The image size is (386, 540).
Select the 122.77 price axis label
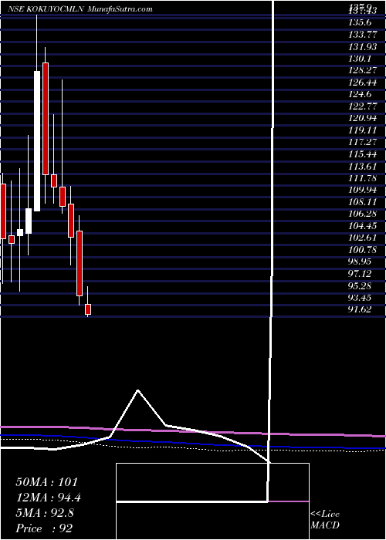pos(363,106)
